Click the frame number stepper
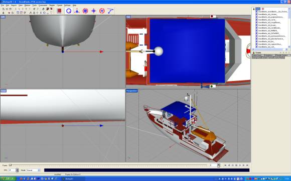The image size is (291, 181). 219,165
